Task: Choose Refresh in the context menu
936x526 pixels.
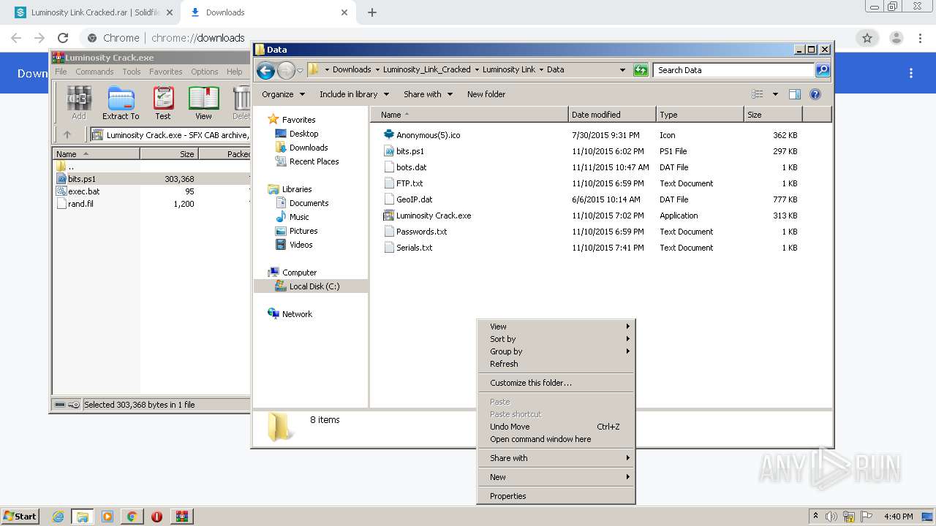Action: [x=556, y=364]
